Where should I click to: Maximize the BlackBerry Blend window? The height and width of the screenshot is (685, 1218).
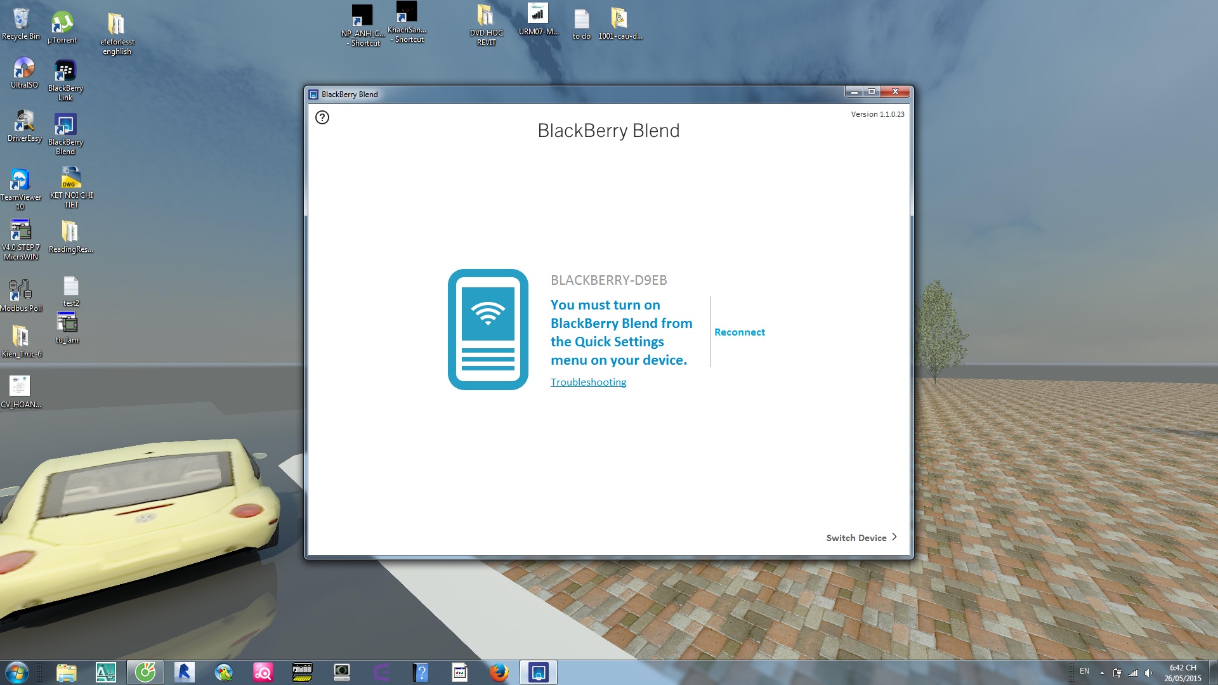[872, 92]
